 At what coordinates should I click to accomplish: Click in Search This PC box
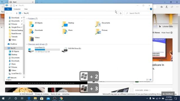pos(138,13)
